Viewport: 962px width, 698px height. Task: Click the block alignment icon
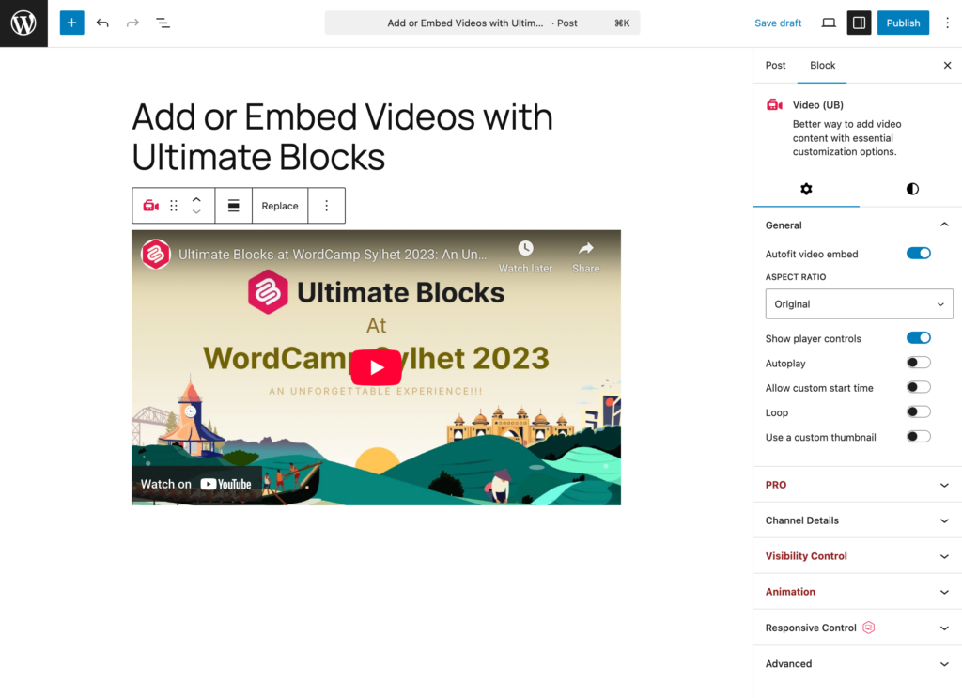click(x=233, y=206)
